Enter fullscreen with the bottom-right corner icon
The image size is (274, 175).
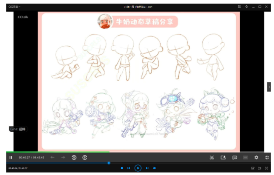pos(266,168)
